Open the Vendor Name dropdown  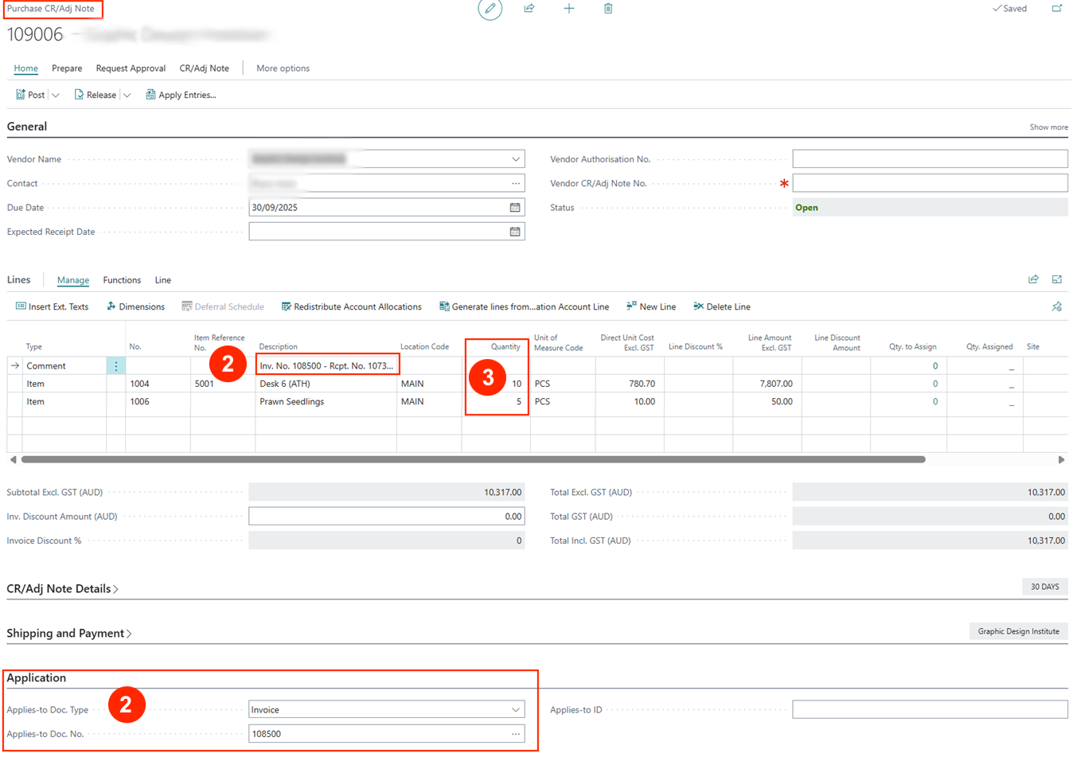[516, 159]
